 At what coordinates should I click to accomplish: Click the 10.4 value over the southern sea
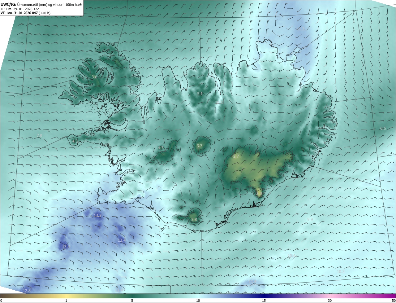tap(291, 256)
